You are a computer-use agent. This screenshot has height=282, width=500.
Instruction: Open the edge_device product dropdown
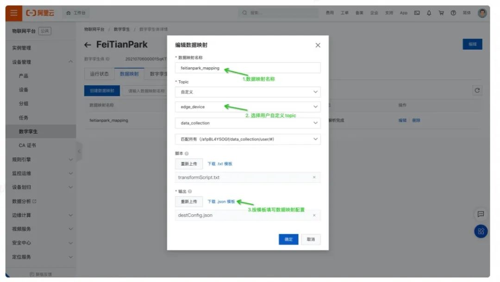(248, 107)
